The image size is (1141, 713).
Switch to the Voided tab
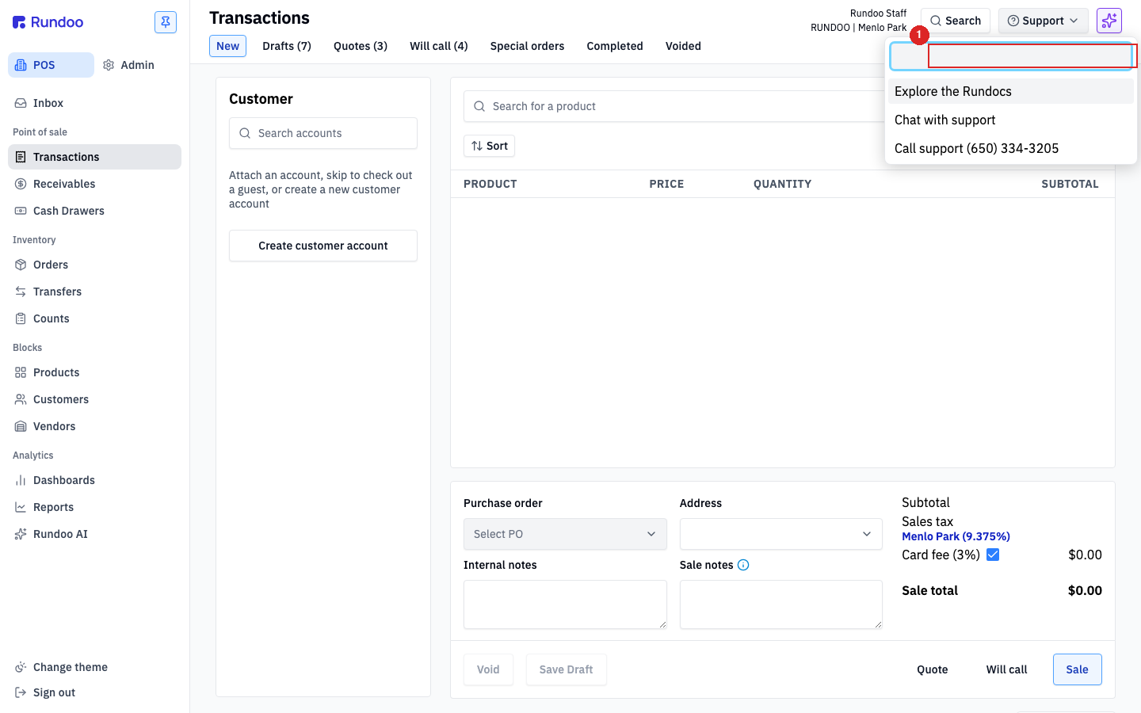tap(683, 46)
